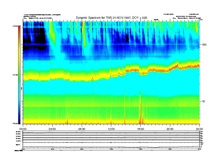Click the lower line-plot panel below the spectrum
Image resolution: width=215 pixels, height=166 pixels.
(x=111, y=139)
